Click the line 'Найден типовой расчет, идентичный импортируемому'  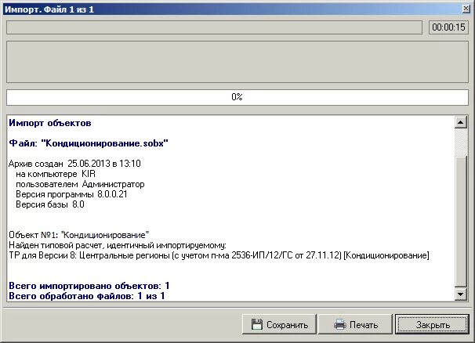click(x=118, y=245)
